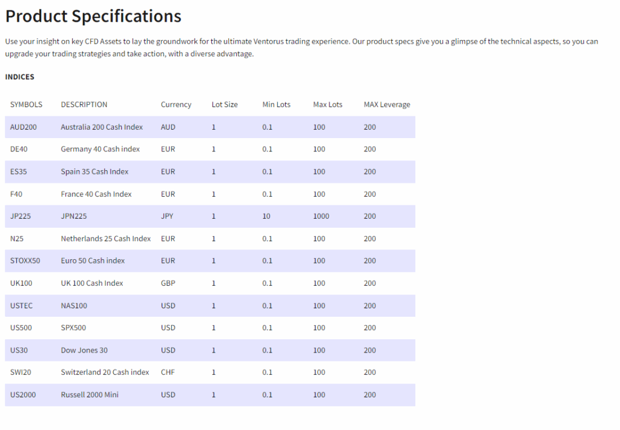Click the US500 symbol cell
The height and width of the screenshot is (430, 620).
pos(21,328)
